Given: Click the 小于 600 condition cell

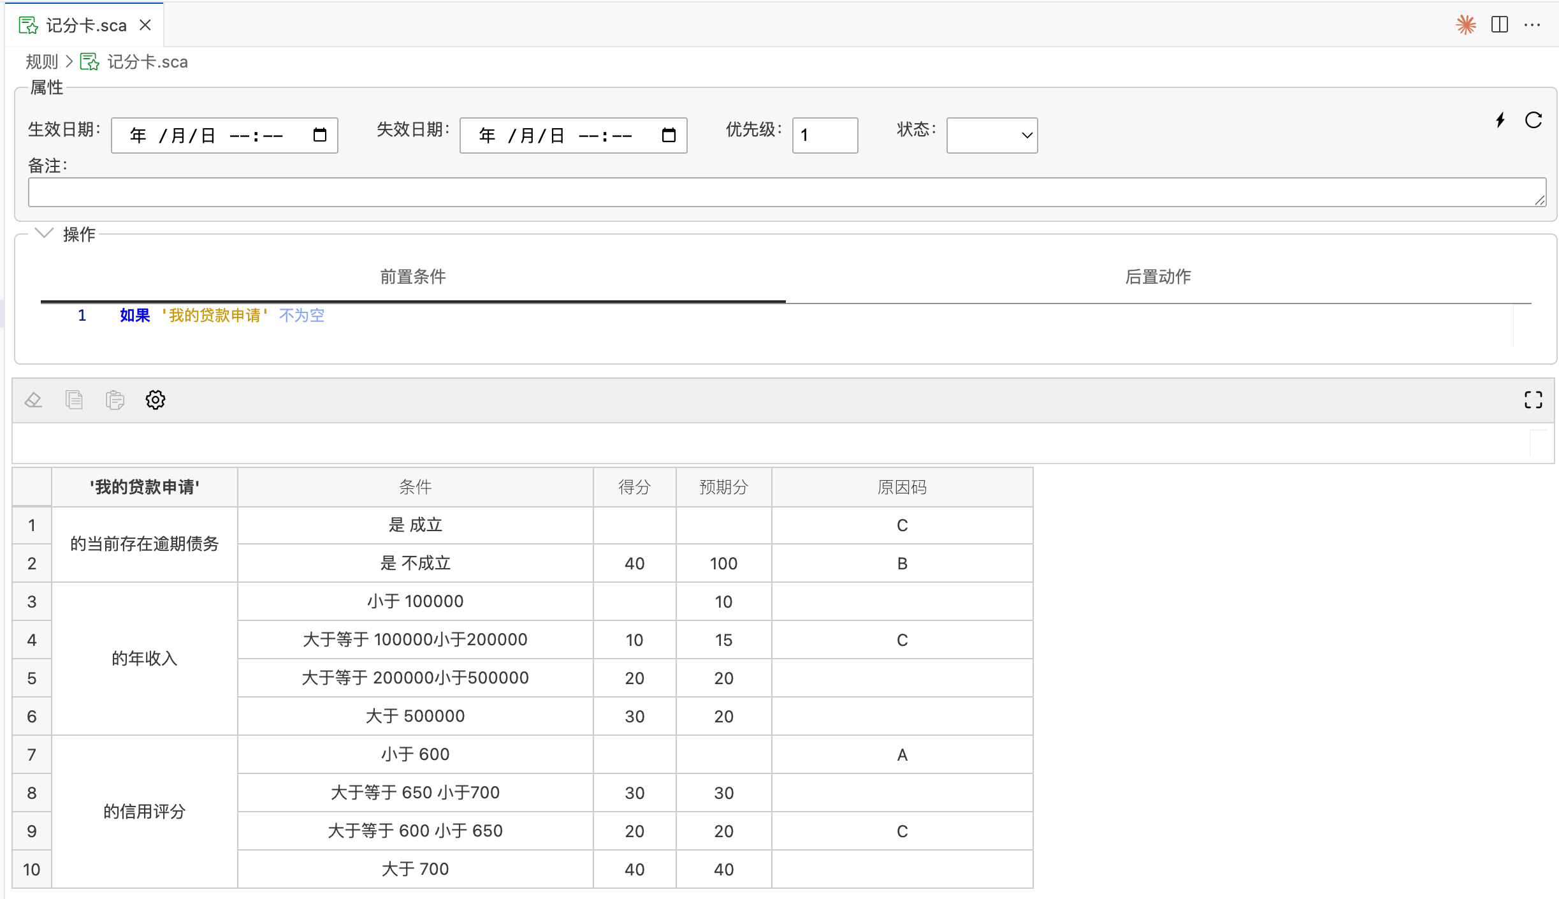Looking at the screenshot, I should (416, 754).
